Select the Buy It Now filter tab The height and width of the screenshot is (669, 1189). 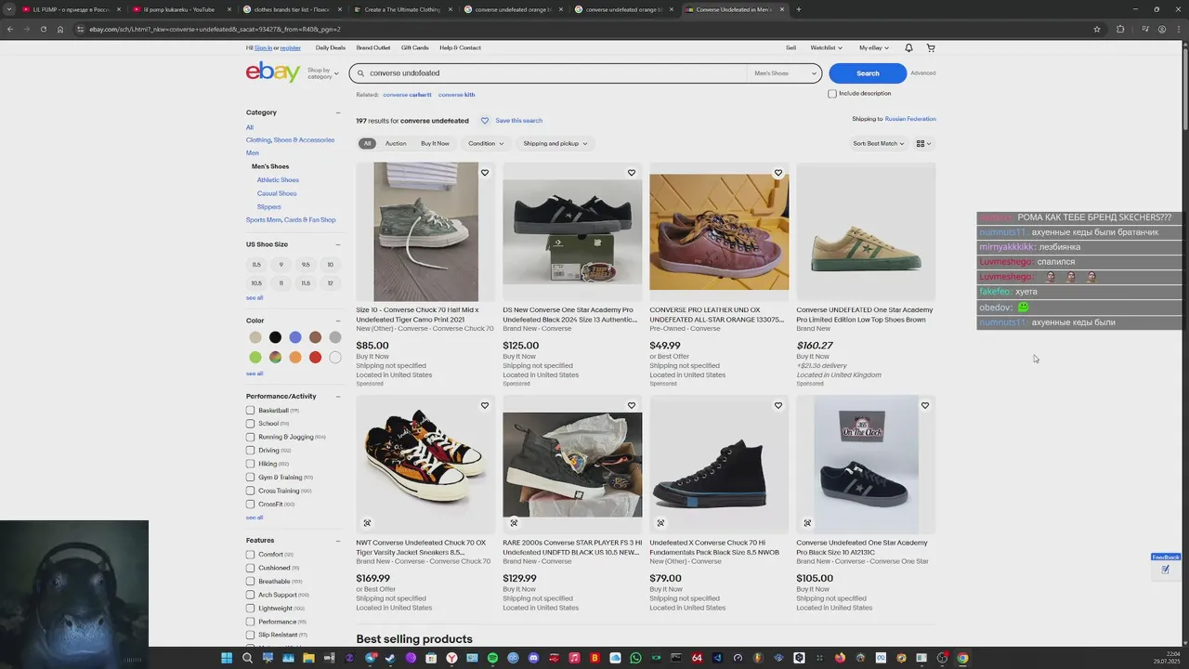click(x=435, y=144)
